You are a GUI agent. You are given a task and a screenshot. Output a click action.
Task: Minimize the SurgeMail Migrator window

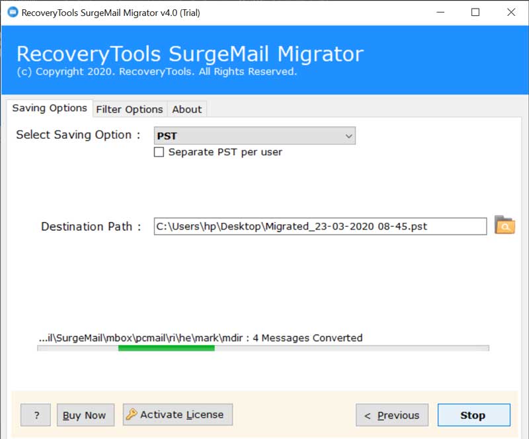click(440, 13)
